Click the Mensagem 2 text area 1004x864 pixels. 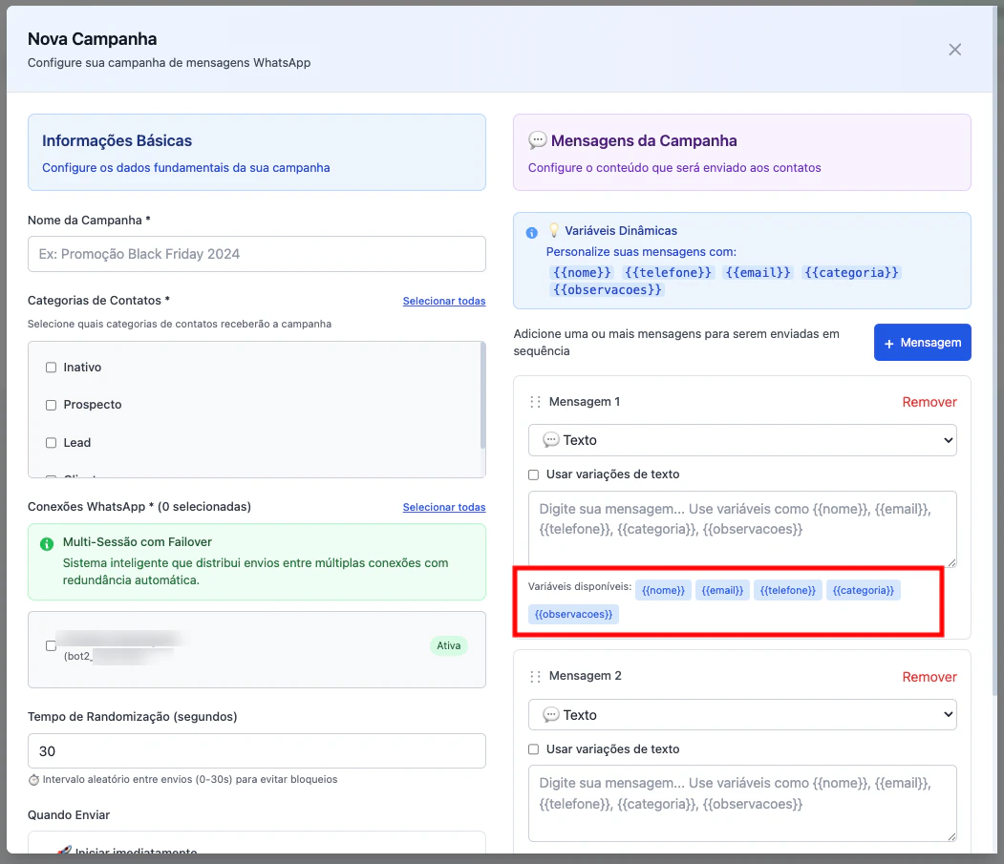tap(742, 803)
